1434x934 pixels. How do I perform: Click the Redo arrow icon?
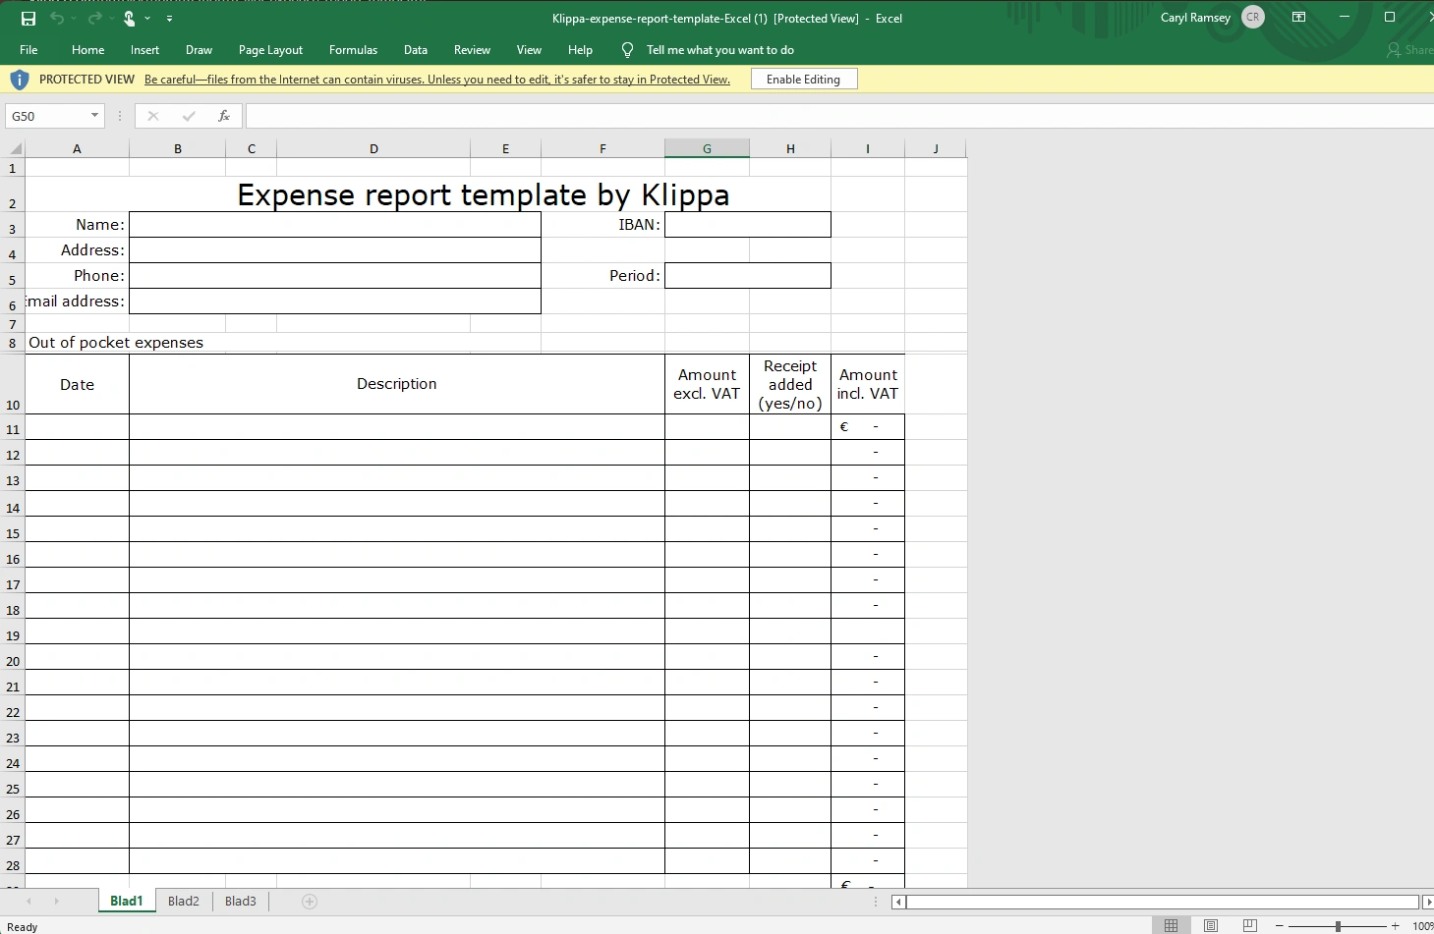click(x=94, y=19)
